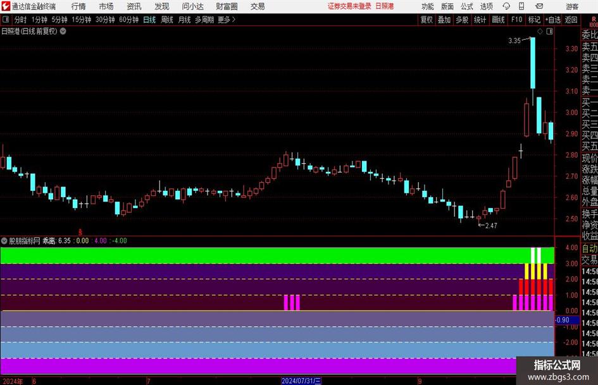Click the 3.35 high price label

[514, 40]
